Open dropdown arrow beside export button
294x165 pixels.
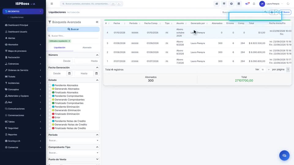[276, 12]
